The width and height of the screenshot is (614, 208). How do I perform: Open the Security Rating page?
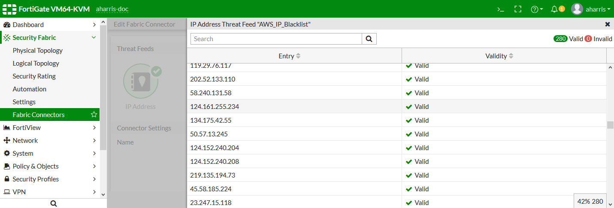(x=34, y=76)
